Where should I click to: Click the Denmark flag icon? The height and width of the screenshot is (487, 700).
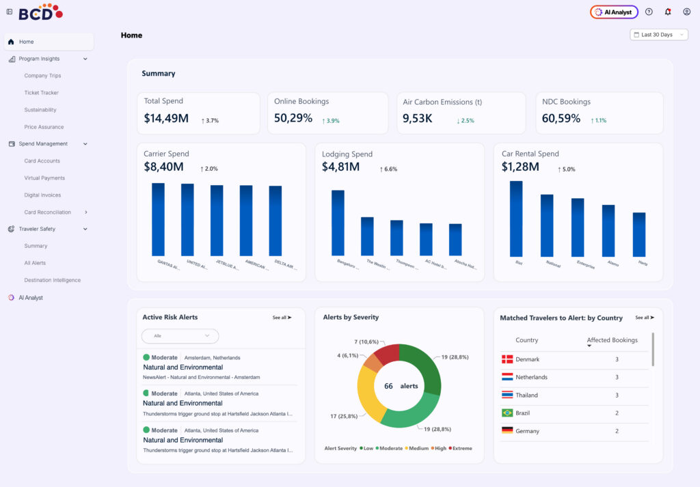[x=507, y=359]
